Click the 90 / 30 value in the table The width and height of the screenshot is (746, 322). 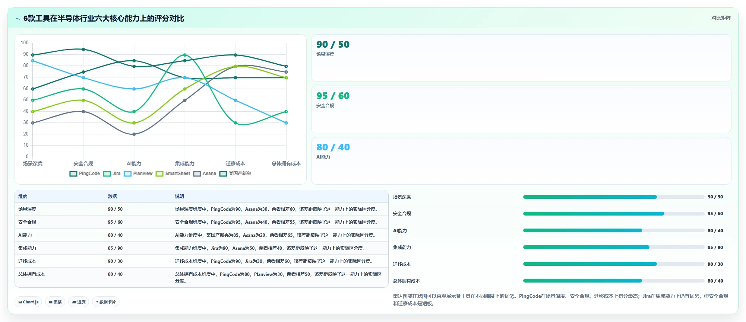click(115, 261)
